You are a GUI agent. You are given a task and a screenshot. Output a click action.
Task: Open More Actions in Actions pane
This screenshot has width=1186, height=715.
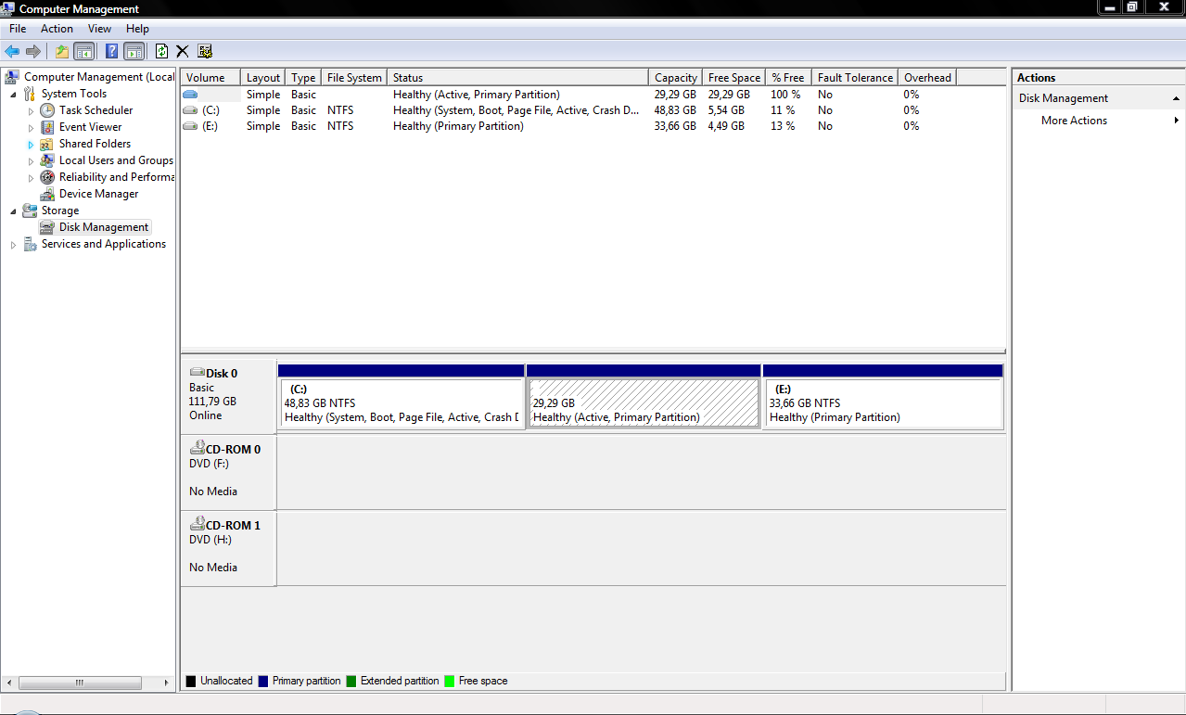point(1074,121)
